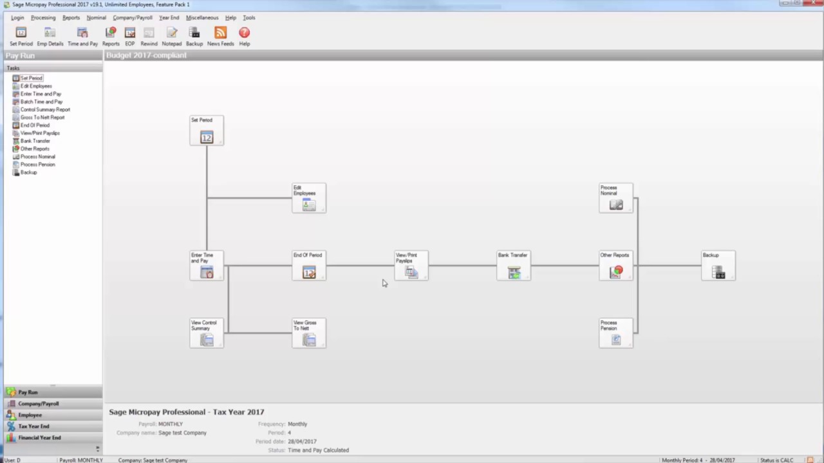The image size is (824, 463).
Task: Click the Tasks panel header
Action: point(53,68)
